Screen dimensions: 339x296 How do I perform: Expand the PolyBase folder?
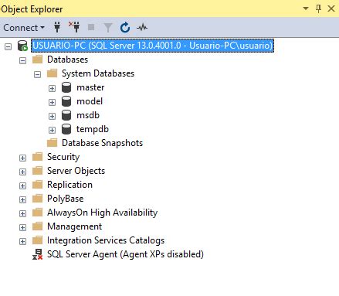(x=23, y=199)
